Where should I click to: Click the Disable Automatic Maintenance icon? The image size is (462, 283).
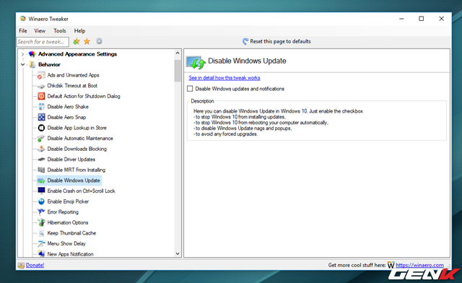point(41,139)
